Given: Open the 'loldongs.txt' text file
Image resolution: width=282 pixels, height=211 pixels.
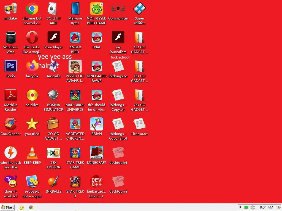Looking at the screenshot, I should click(118, 66).
